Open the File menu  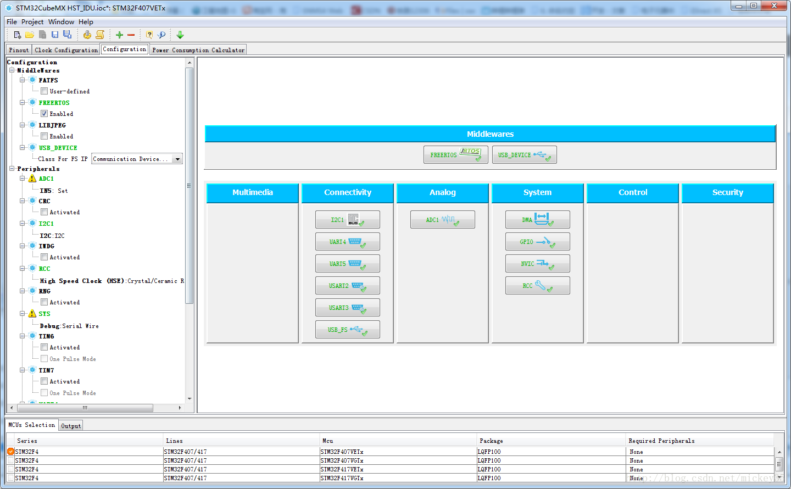coord(12,22)
